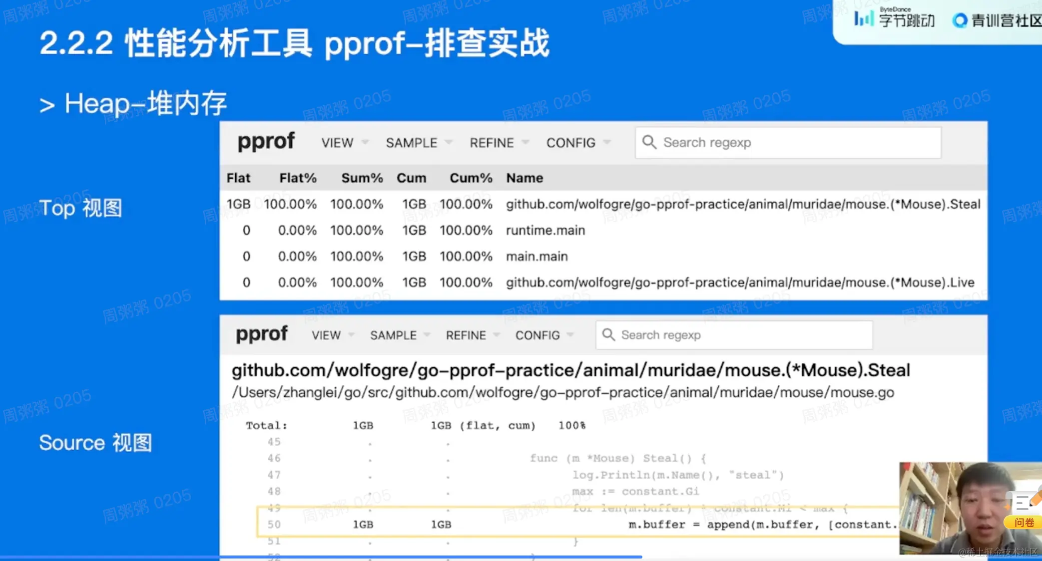Click the pprof logo in top panel

266,142
